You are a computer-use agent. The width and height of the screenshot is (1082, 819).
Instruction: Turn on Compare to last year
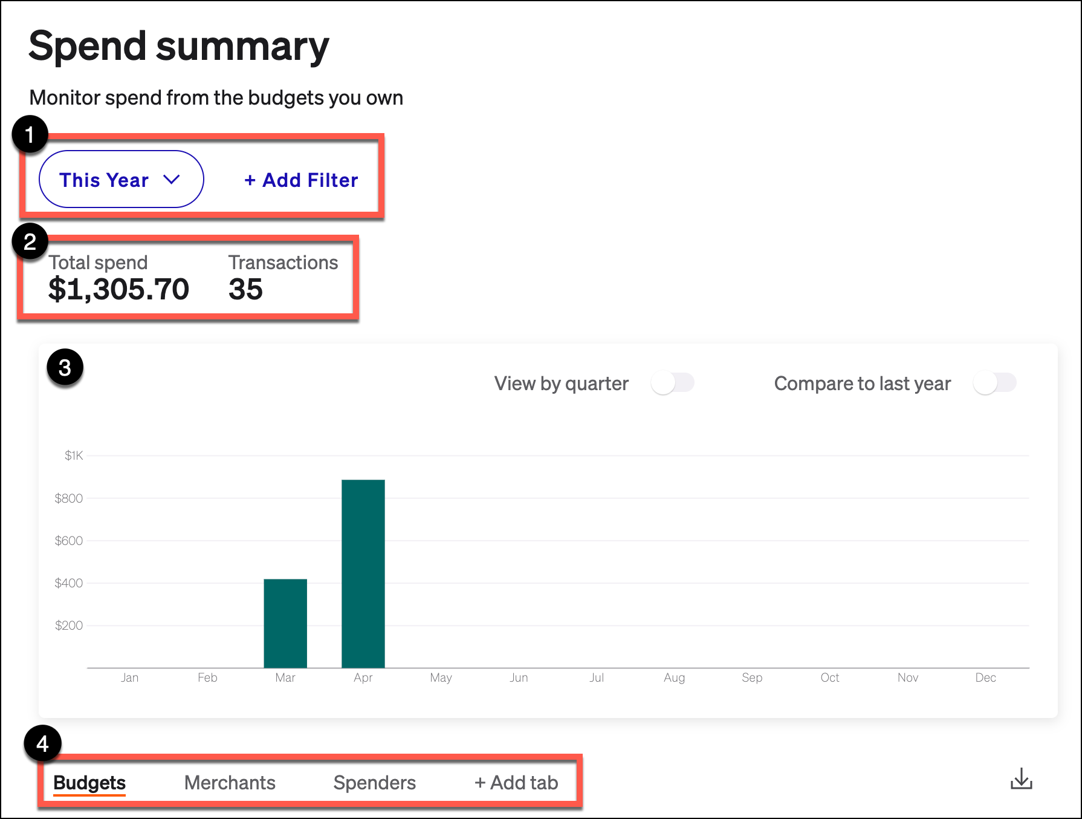(x=995, y=382)
